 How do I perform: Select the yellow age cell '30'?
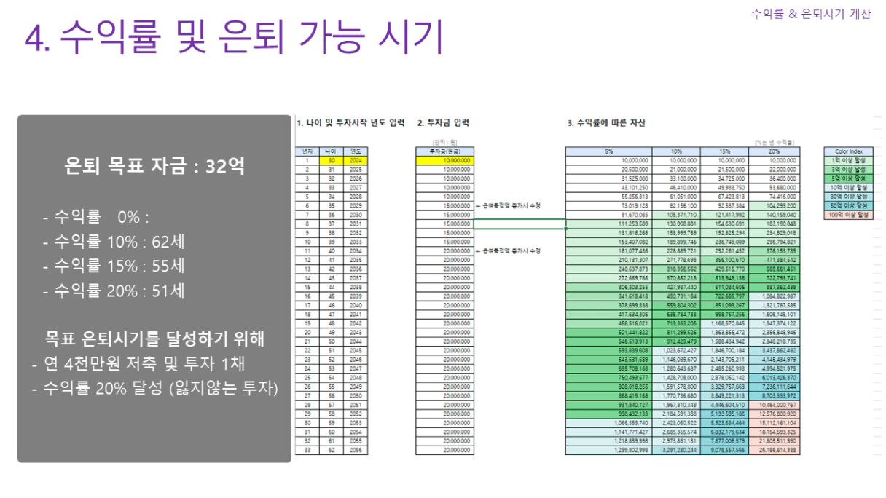point(331,159)
